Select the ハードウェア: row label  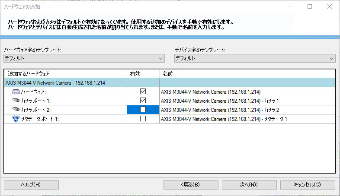point(33,92)
